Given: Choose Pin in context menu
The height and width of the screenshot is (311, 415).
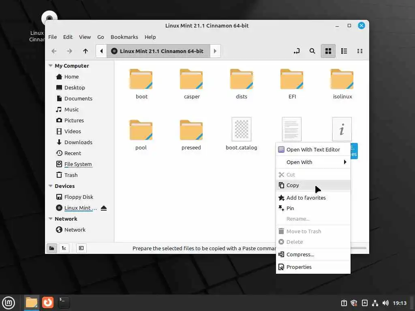Looking at the screenshot, I should click(x=313, y=209).
